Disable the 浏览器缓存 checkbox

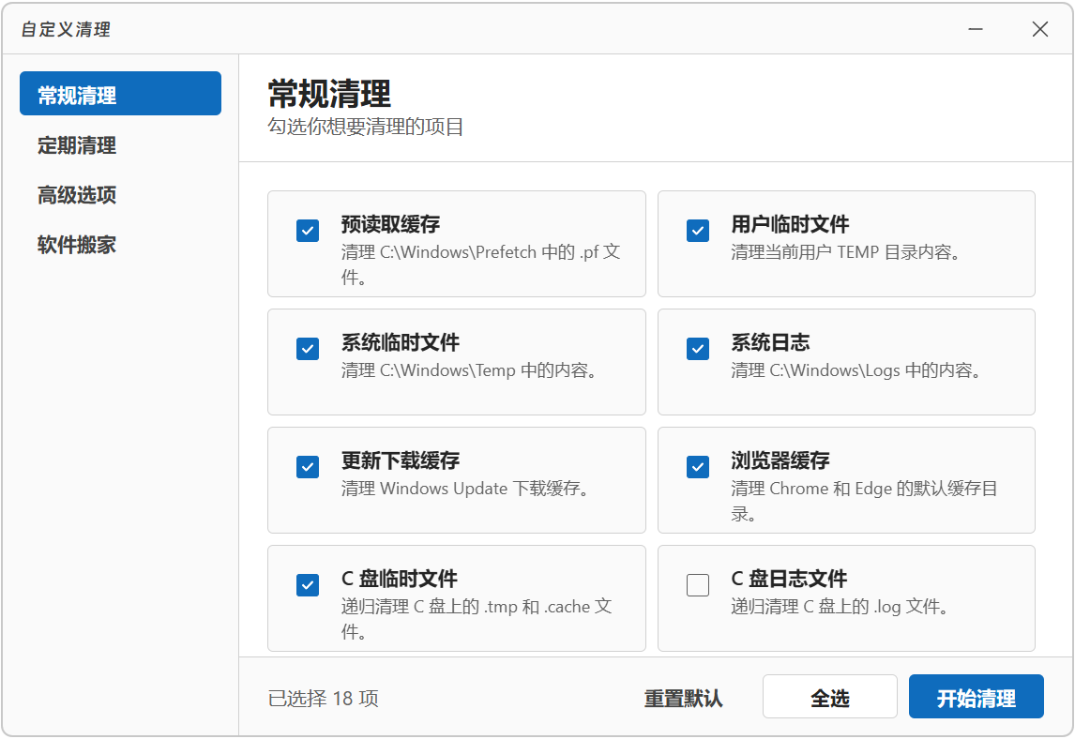click(x=697, y=467)
